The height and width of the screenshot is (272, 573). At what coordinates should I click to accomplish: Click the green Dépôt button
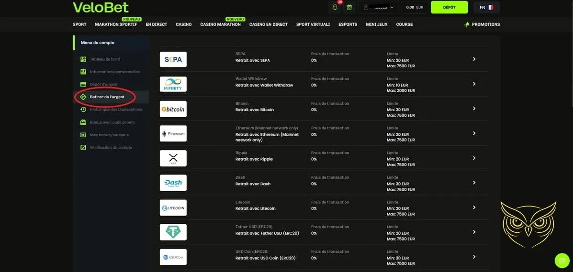click(449, 7)
